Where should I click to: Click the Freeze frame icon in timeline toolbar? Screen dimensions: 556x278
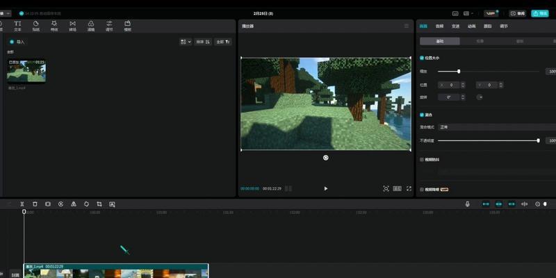pyautogui.click(x=48, y=204)
